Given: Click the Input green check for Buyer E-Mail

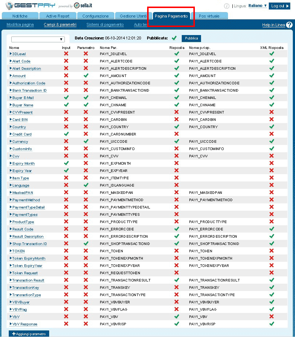Looking at the screenshot, I should click(66, 97).
